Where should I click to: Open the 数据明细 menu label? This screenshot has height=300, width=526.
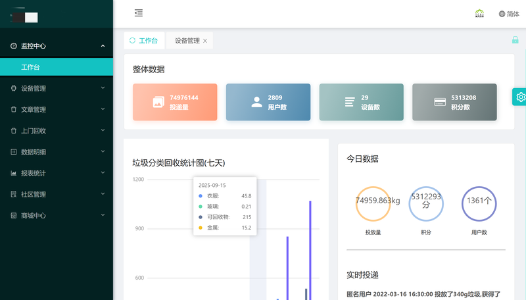(x=34, y=152)
